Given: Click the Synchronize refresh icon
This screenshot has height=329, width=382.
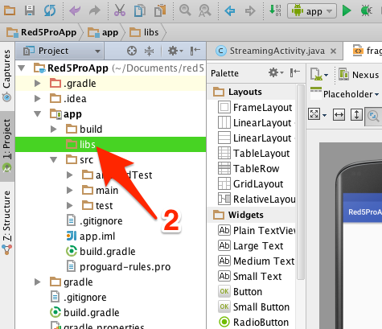Looking at the screenshot, I should (x=50, y=10).
